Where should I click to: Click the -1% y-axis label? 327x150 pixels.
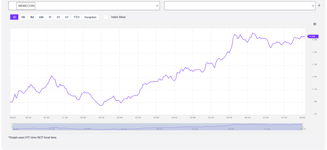tap(315, 114)
